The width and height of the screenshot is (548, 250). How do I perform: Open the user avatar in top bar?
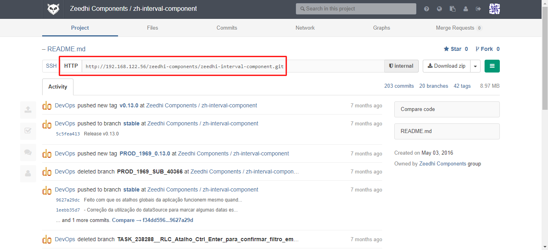494,9
